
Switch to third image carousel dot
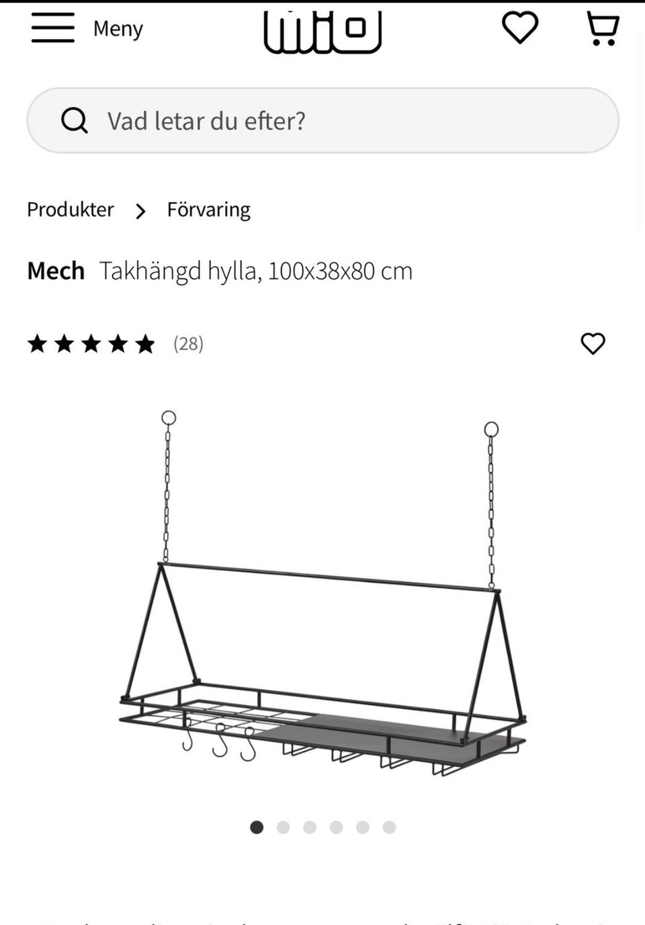pos(310,827)
